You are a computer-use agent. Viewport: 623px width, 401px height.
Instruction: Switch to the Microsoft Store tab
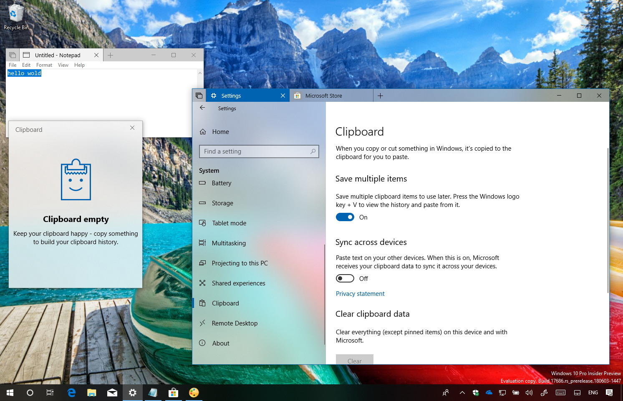[x=324, y=96]
